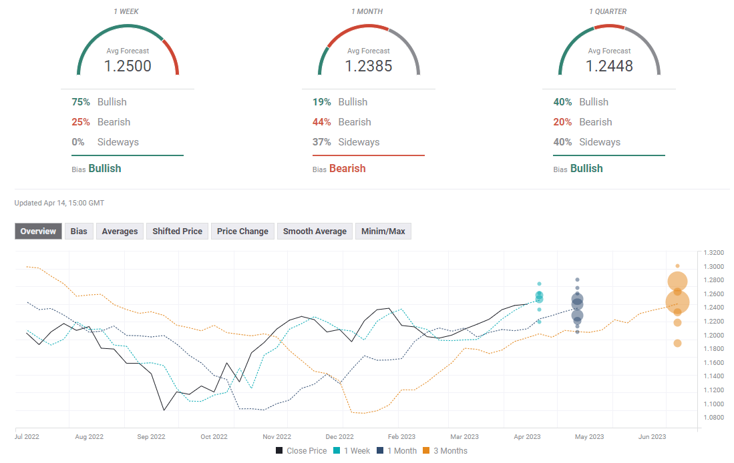Click the 1 Quarter 40% Sideways row
This screenshot has height=463, width=734.
coord(587,142)
